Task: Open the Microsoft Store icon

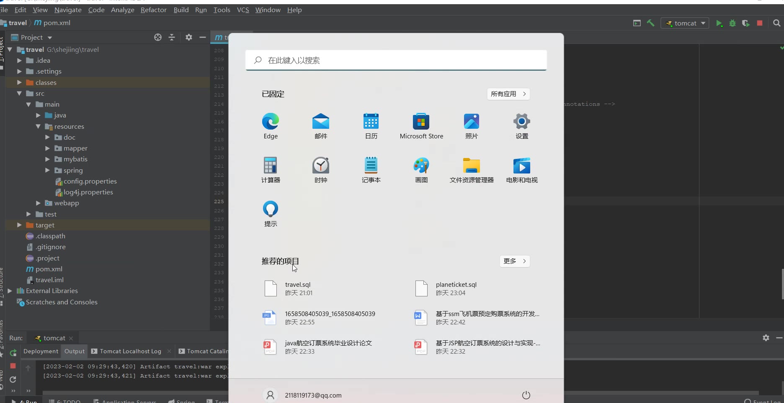Action: tap(421, 125)
